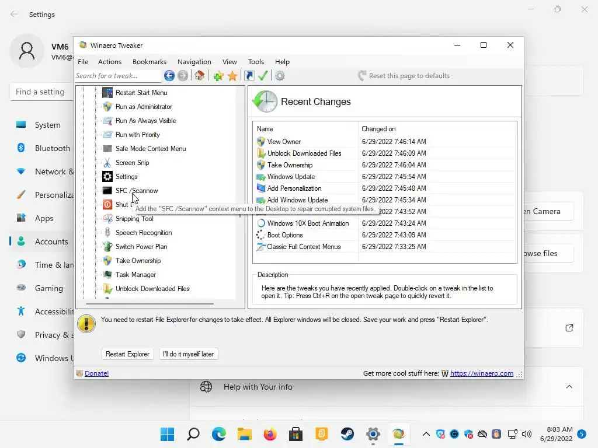Click the Run as Administrator shield icon

[107, 107]
